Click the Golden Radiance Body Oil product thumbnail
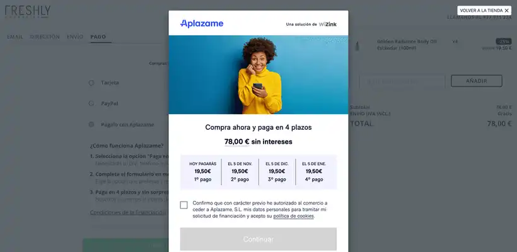The width and height of the screenshot is (517, 252). (357, 46)
